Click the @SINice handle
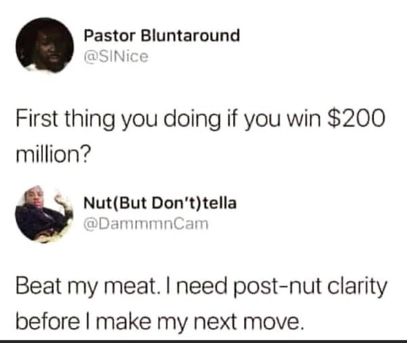The image size is (407, 343). click(116, 56)
